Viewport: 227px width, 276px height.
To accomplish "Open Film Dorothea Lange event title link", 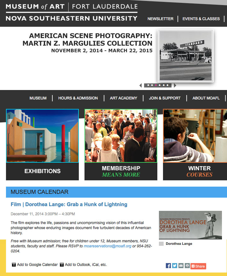I will pyautogui.click(x=69, y=204).
